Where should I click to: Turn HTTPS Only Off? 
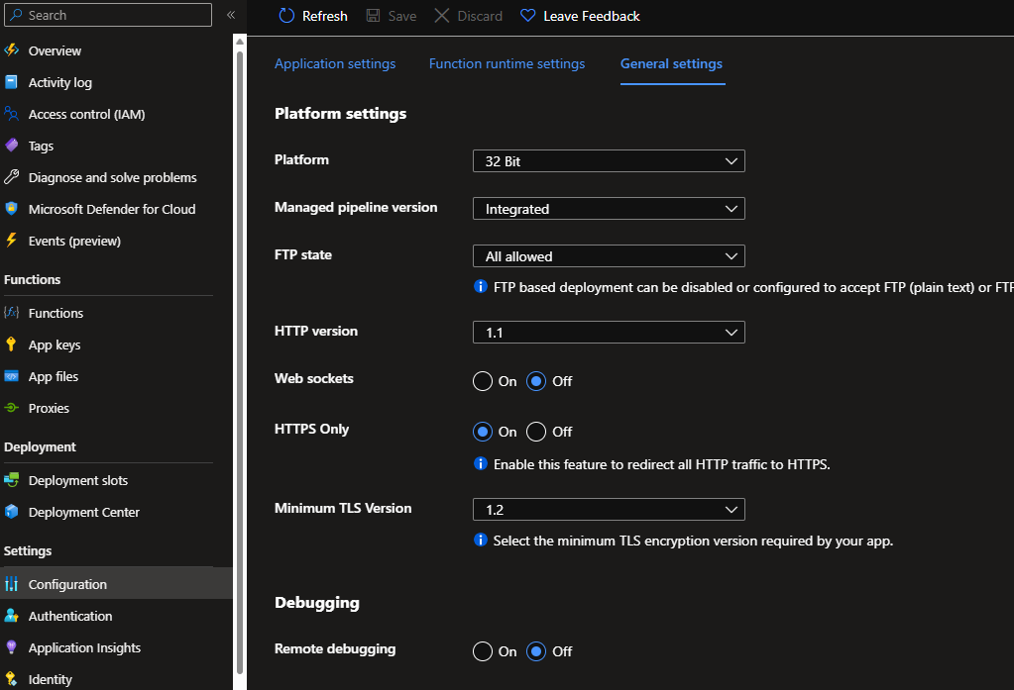click(536, 432)
